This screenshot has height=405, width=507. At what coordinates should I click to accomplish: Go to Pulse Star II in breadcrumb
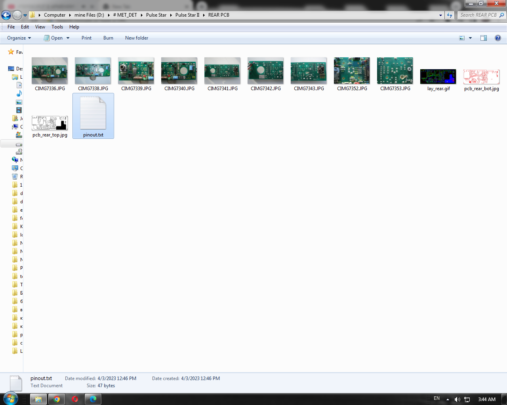pos(187,15)
